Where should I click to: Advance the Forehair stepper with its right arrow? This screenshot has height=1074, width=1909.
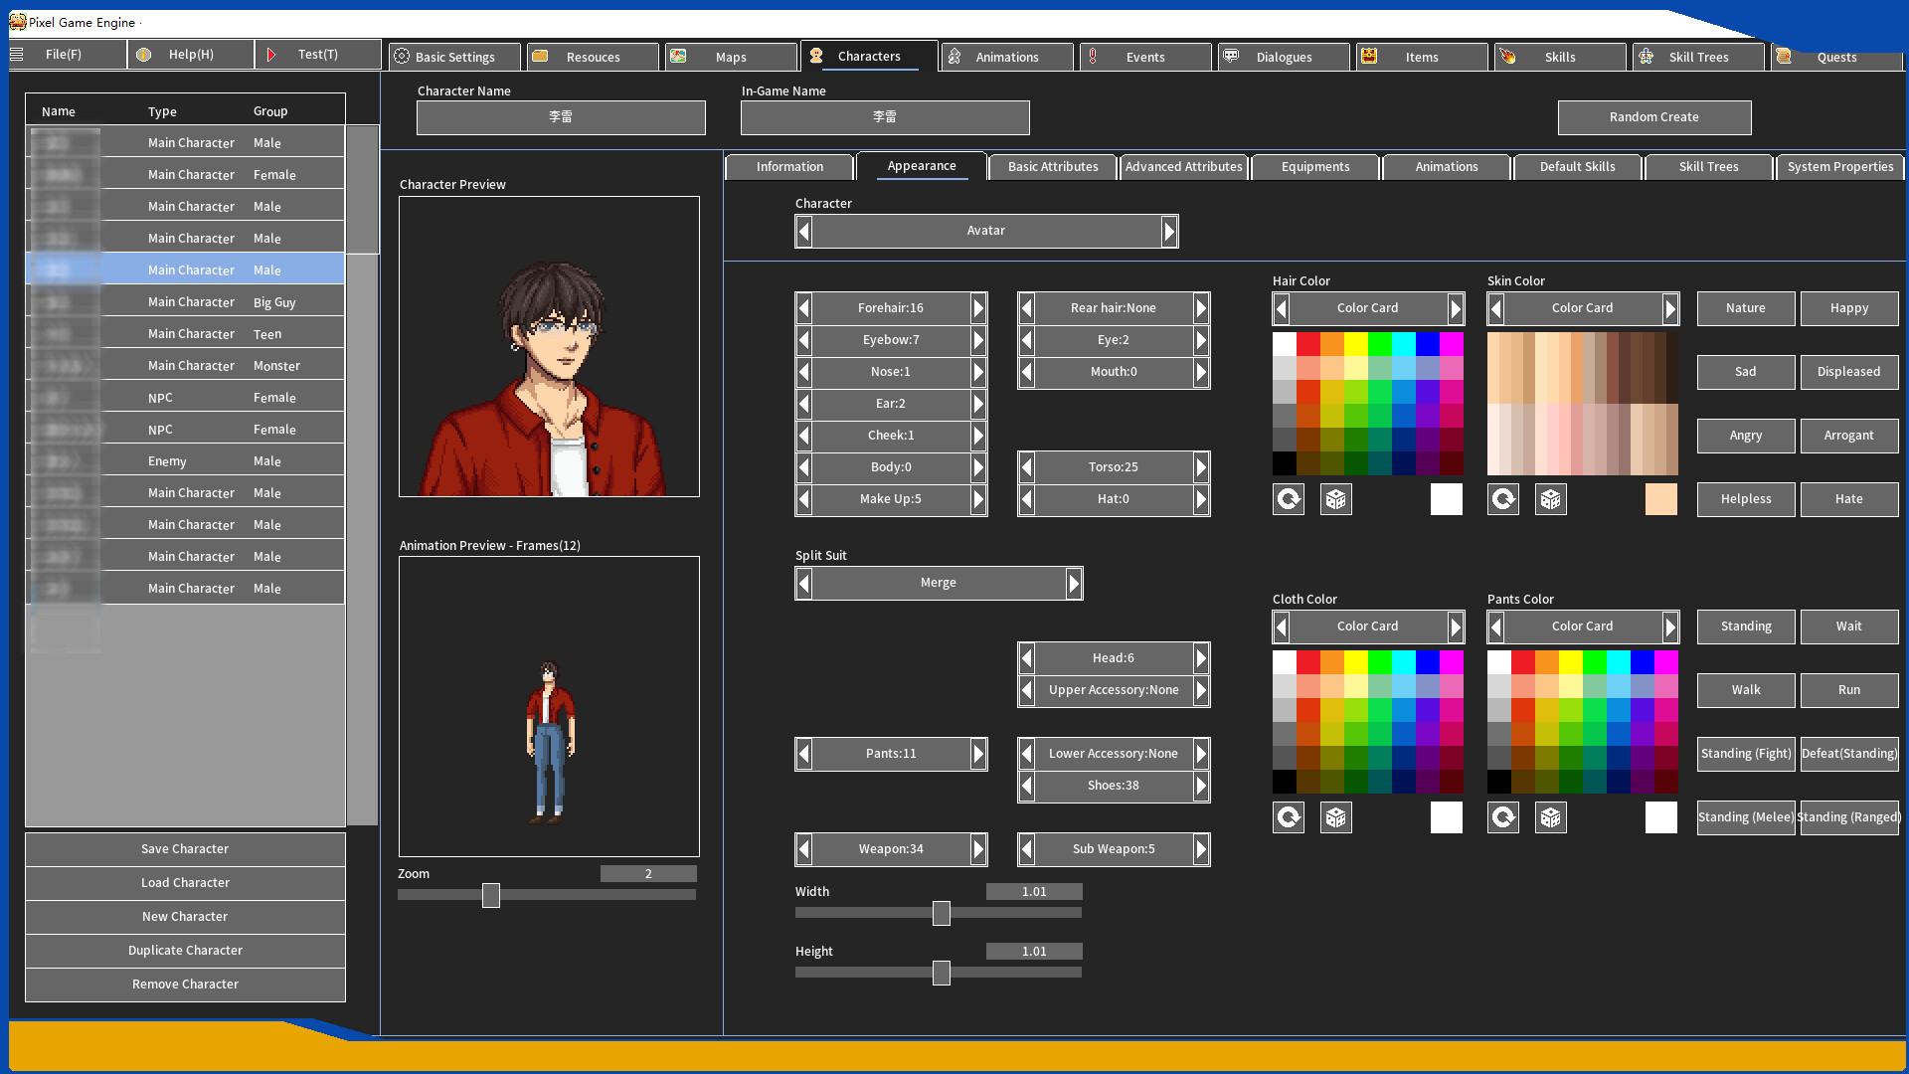click(978, 308)
